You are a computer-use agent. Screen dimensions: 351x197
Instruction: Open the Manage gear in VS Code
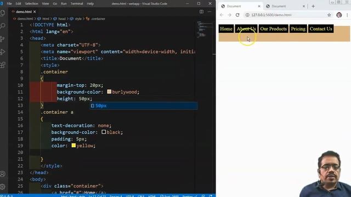[x=3, y=187]
